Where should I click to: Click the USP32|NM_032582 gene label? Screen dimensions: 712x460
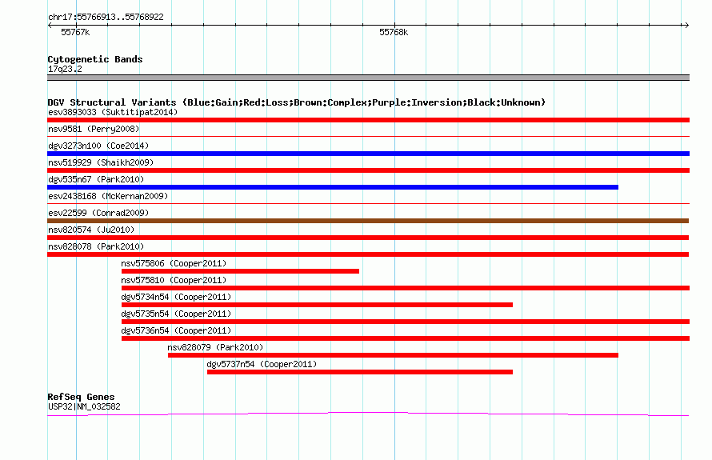click(x=84, y=407)
